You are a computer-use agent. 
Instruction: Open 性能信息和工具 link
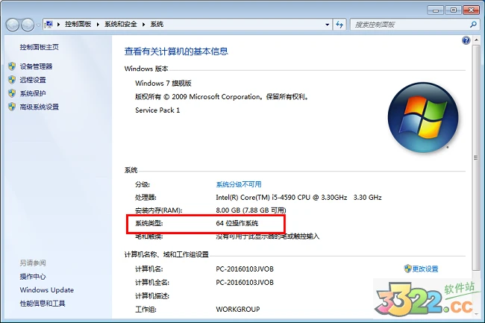[43, 304]
